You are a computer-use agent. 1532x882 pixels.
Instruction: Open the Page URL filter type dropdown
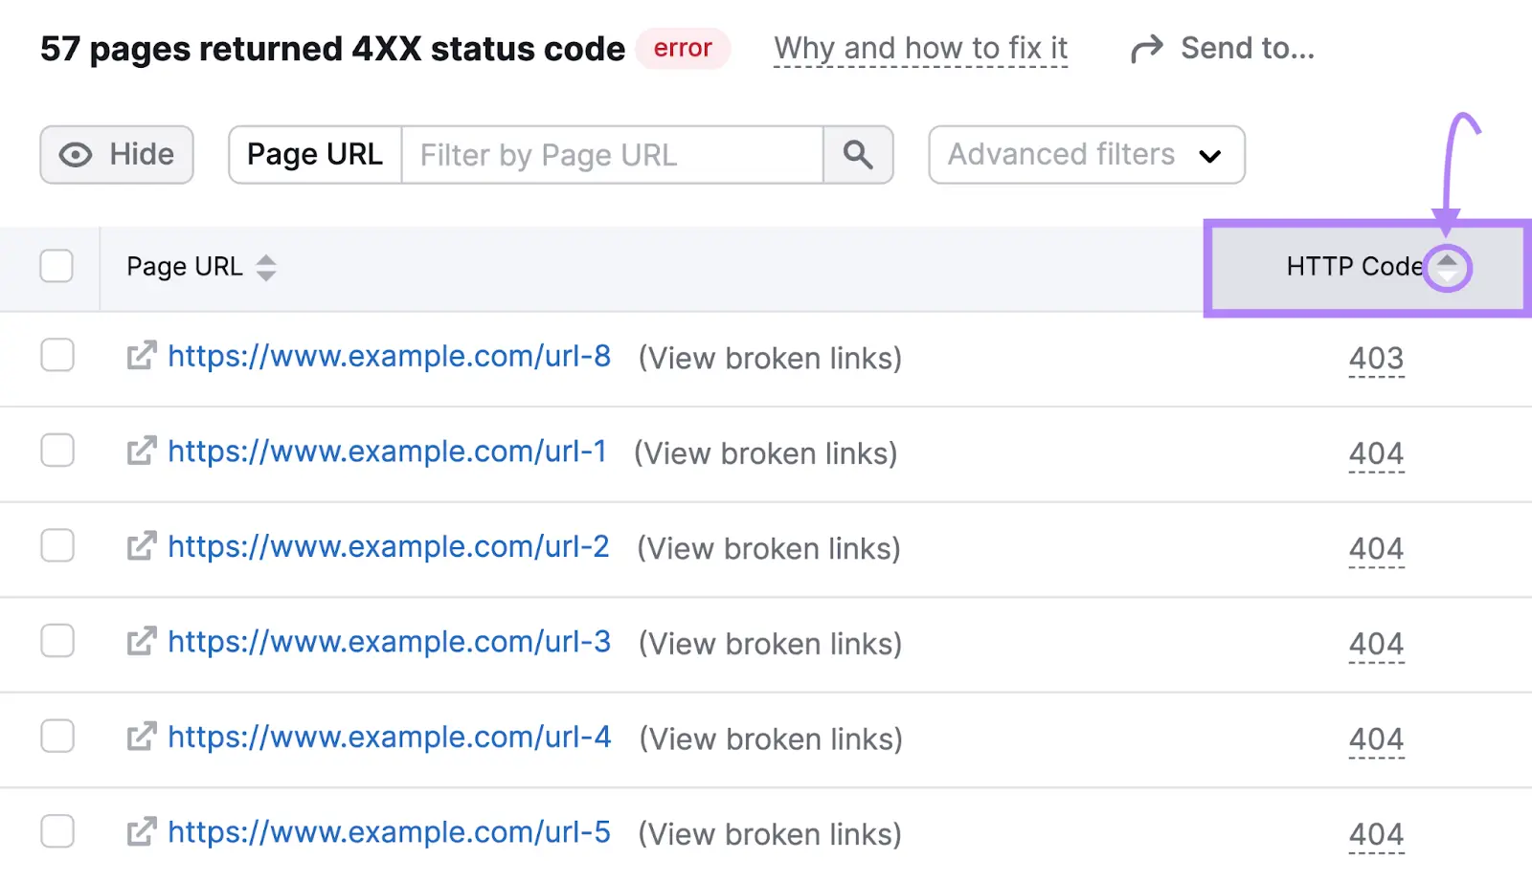coord(314,154)
